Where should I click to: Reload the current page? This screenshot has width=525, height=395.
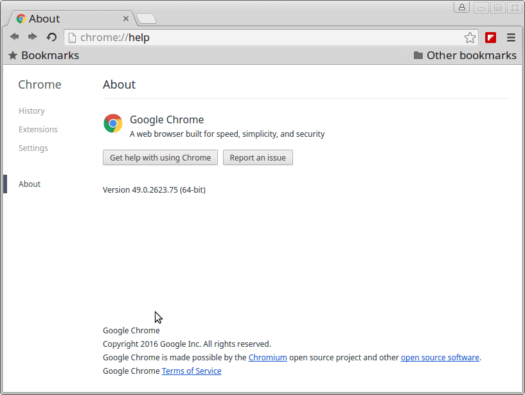click(51, 37)
